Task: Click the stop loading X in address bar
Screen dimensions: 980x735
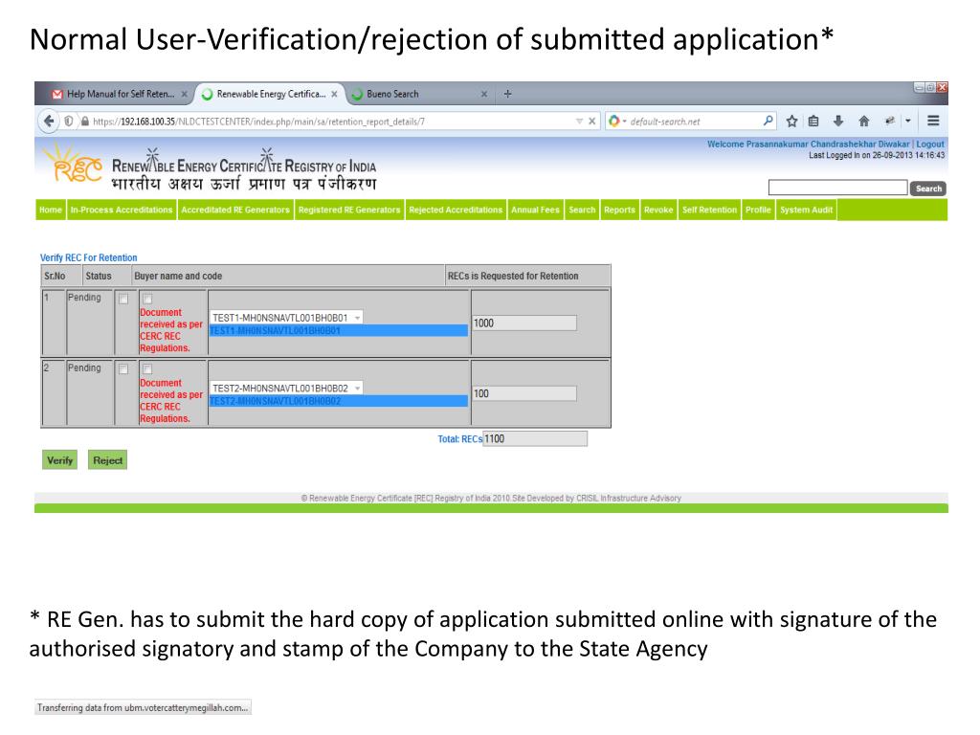Action: (x=591, y=122)
